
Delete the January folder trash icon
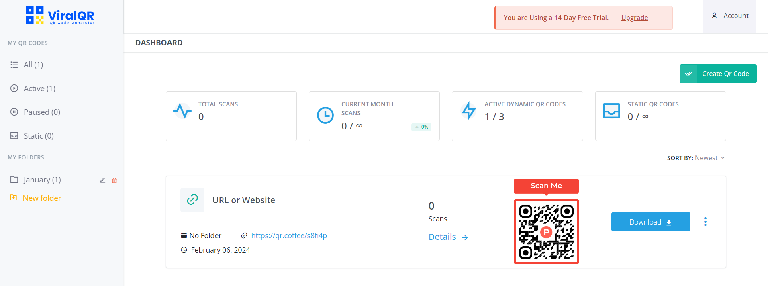[x=114, y=180]
